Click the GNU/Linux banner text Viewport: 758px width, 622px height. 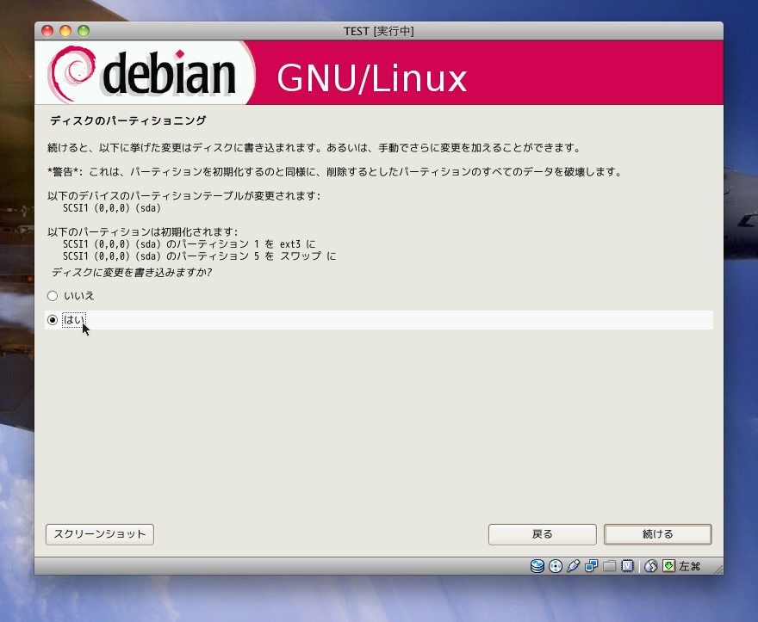pos(372,78)
